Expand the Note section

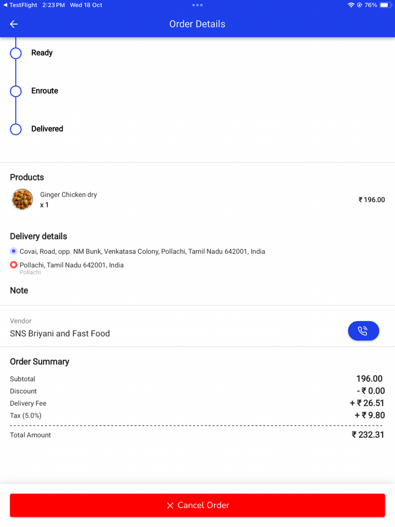coord(19,290)
